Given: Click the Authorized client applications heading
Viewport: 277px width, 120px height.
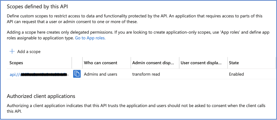Looking at the screenshot, I should click(41, 96).
